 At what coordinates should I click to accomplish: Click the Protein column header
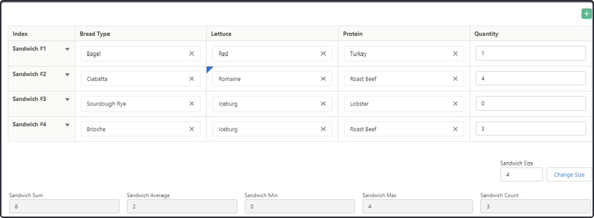click(404, 34)
